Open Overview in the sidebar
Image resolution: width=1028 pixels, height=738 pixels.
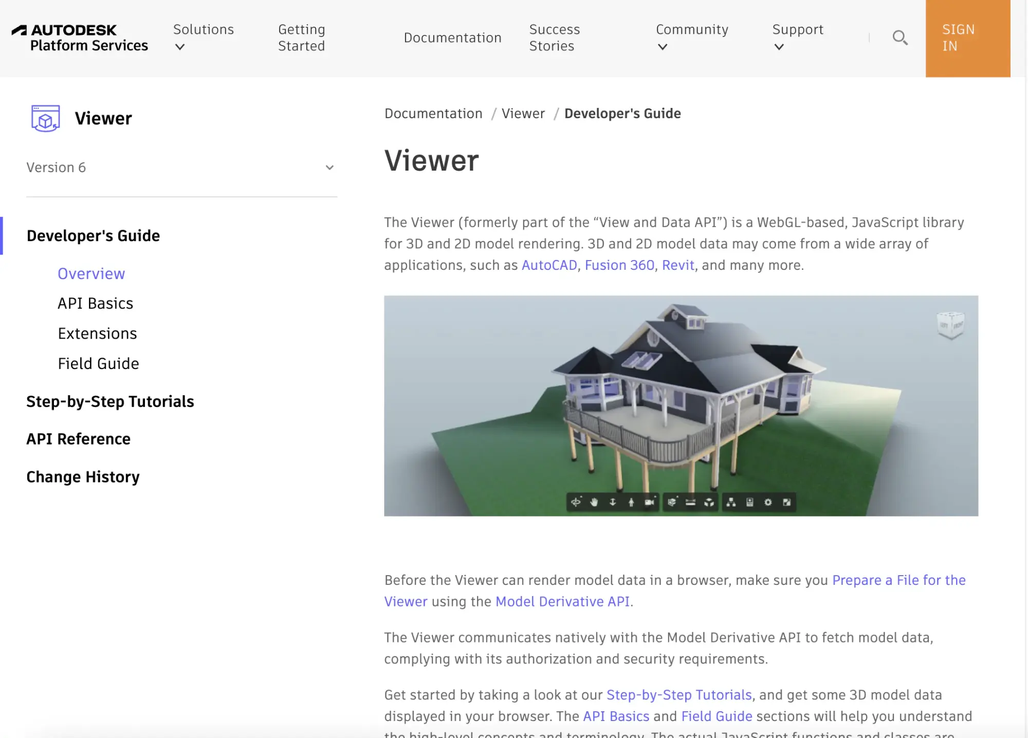[x=91, y=274]
